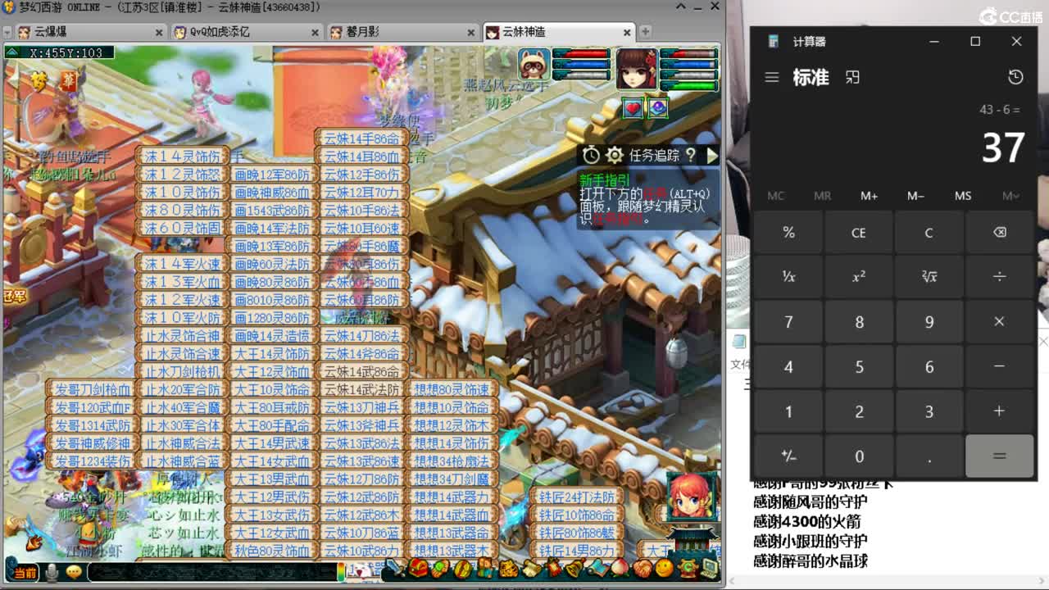Image resolution: width=1049 pixels, height=590 pixels.
Task: Click the calculator equals key
Action: click(x=999, y=456)
